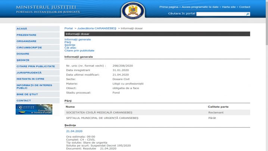268x151 pixels.
Task: Open JURISPRUDENȚĂ sidebar item
Action: pyautogui.click(x=38, y=73)
